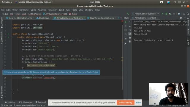
Task: Click Restore Layout icon in Run panel
Action: 126,39
